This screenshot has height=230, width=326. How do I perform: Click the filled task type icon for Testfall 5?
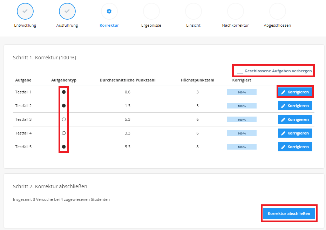tap(64, 147)
